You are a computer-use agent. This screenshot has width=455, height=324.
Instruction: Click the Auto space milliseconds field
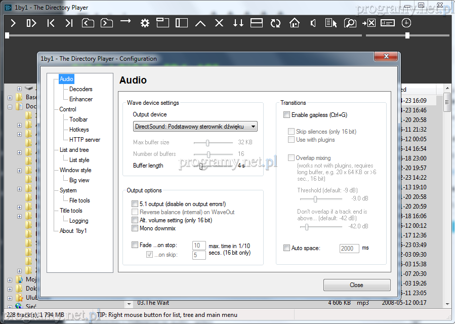(x=349, y=249)
